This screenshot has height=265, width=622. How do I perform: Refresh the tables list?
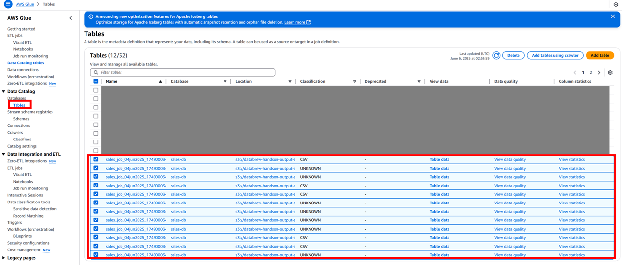click(496, 55)
